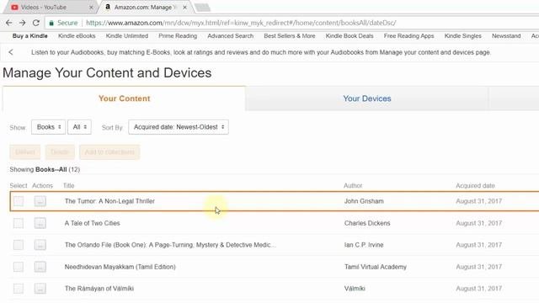The height and width of the screenshot is (303, 539).
Task: Open actions button for Needhidevan Mayakkam
Action: pyautogui.click(x=40, y=267)
